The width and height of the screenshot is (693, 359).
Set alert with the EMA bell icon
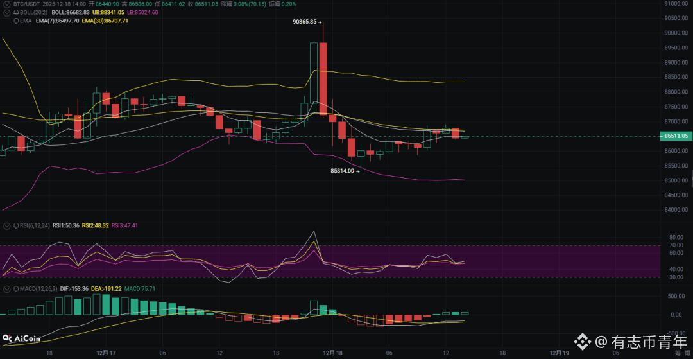[x=16, y=21]
